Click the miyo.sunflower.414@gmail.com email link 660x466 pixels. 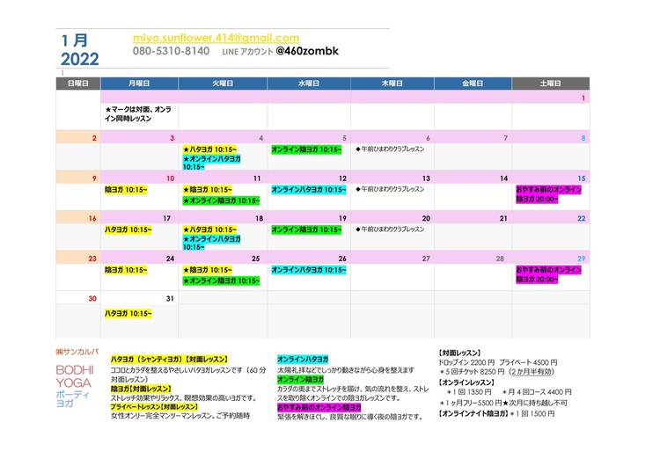tap(216, 38)
